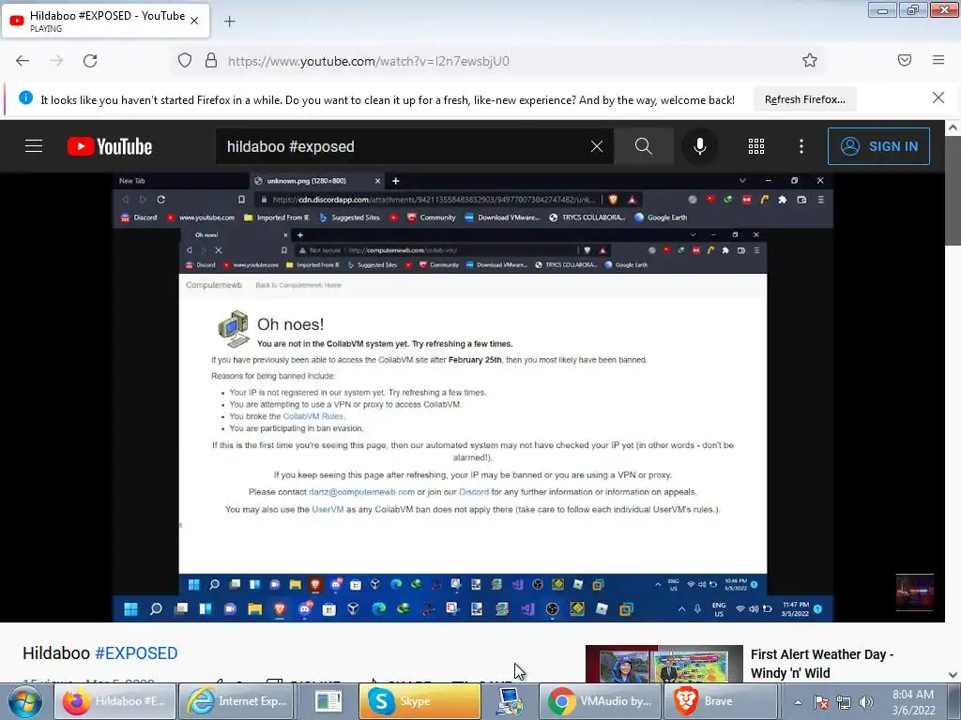Click the page scrollbar down arrow
The height and width of the screenshot is (720, 961).
953,675
